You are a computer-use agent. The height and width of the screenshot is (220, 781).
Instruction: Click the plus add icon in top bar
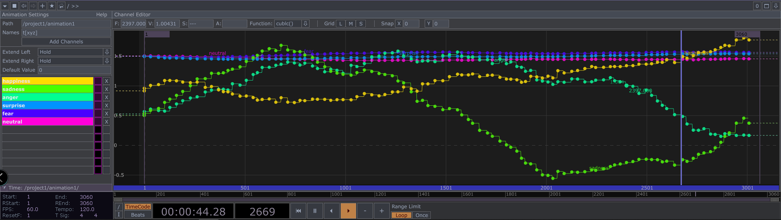[42, 6]
